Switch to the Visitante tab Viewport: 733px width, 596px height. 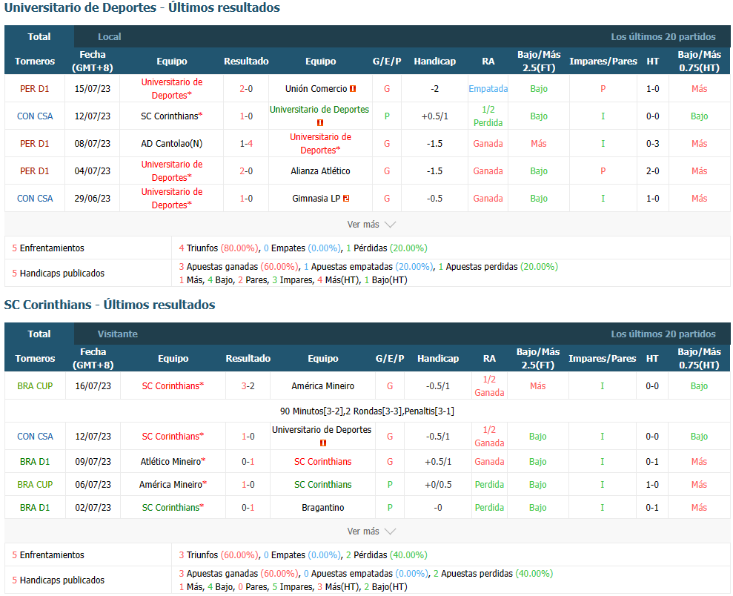point(118,334)
